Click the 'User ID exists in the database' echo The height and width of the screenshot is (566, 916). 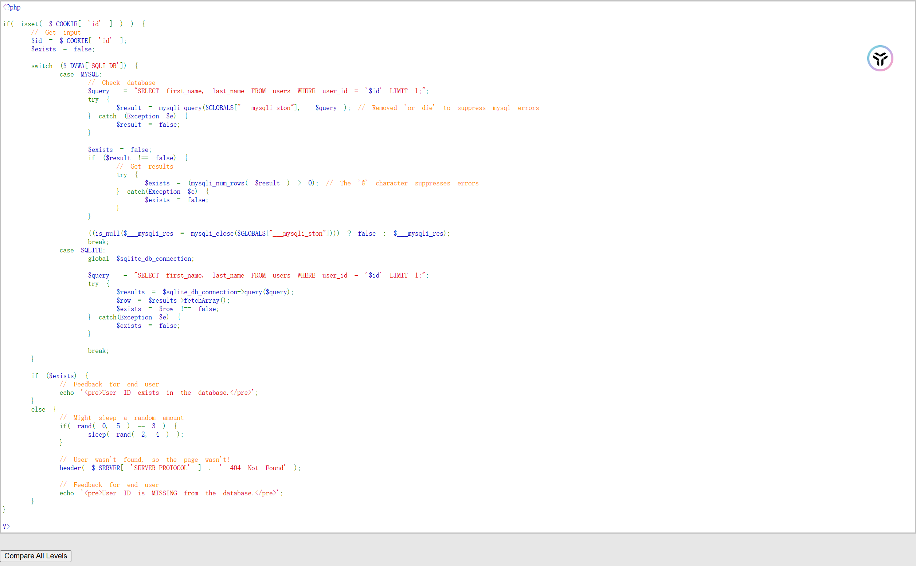(x=159, y=393)
